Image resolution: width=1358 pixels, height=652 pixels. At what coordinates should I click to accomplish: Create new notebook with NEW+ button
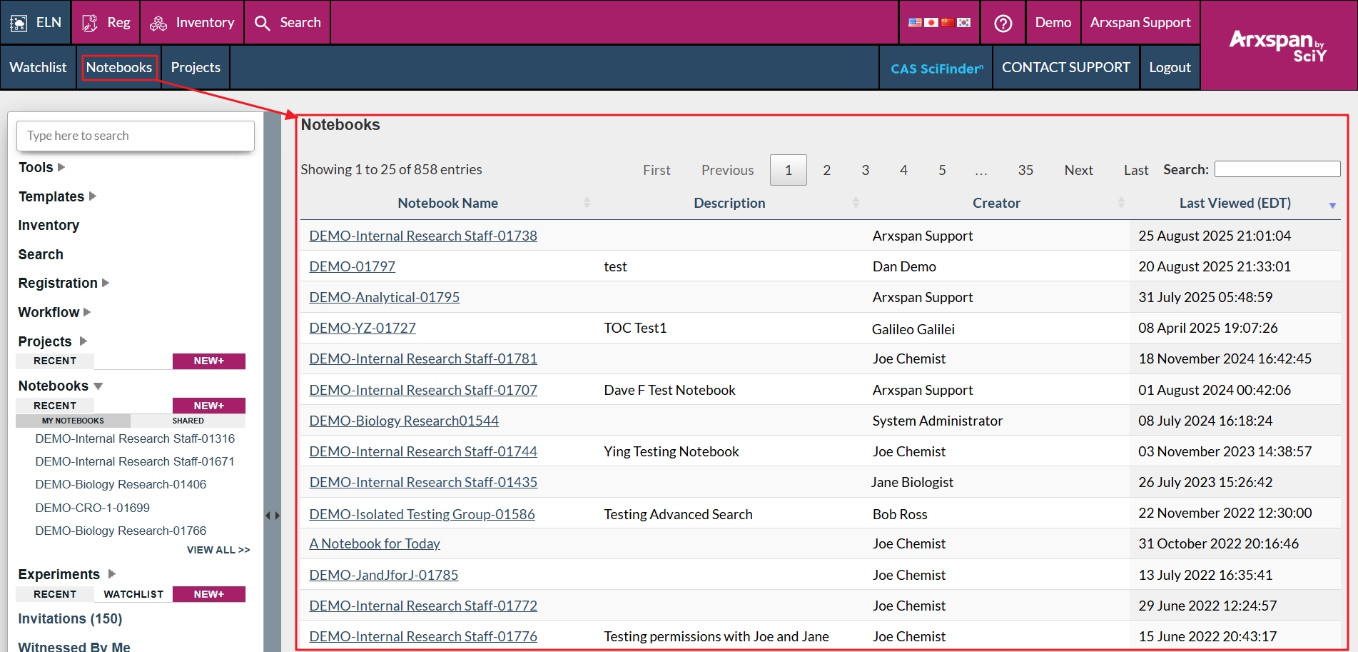click(208, 406)
